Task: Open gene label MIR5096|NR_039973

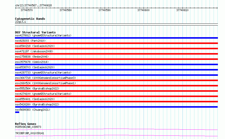Action: click(x=28, y=127)
